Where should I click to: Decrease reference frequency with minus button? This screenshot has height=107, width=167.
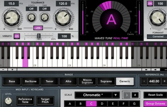coord(144,81)
